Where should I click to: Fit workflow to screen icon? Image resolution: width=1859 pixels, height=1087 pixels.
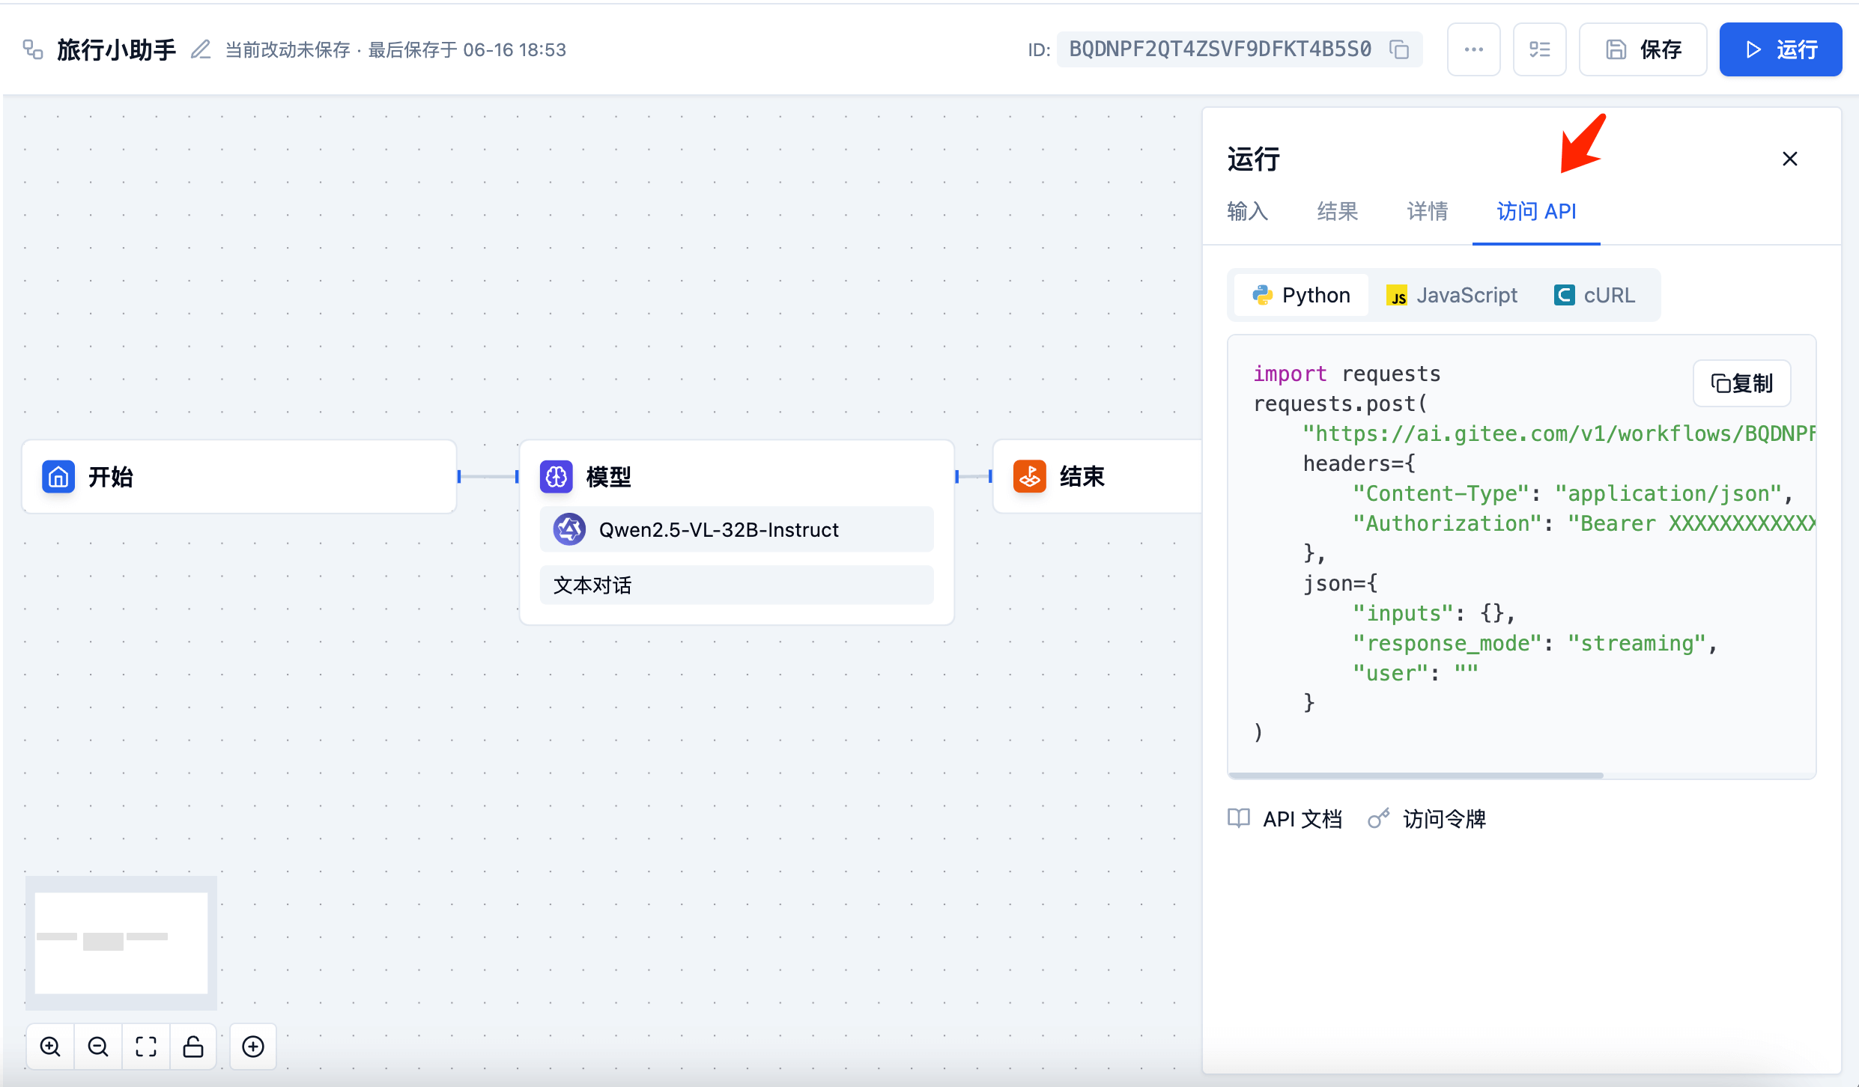[x=146, y=1046]
